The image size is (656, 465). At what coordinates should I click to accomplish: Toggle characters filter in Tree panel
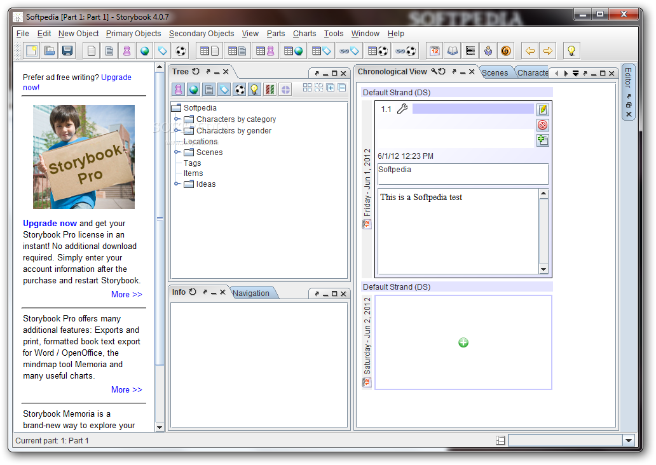pyautogui.click(x=178, y=89)
